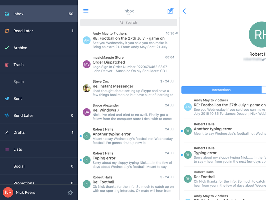
Task: Switch to the Interactions tab
Action: (221, 90)
